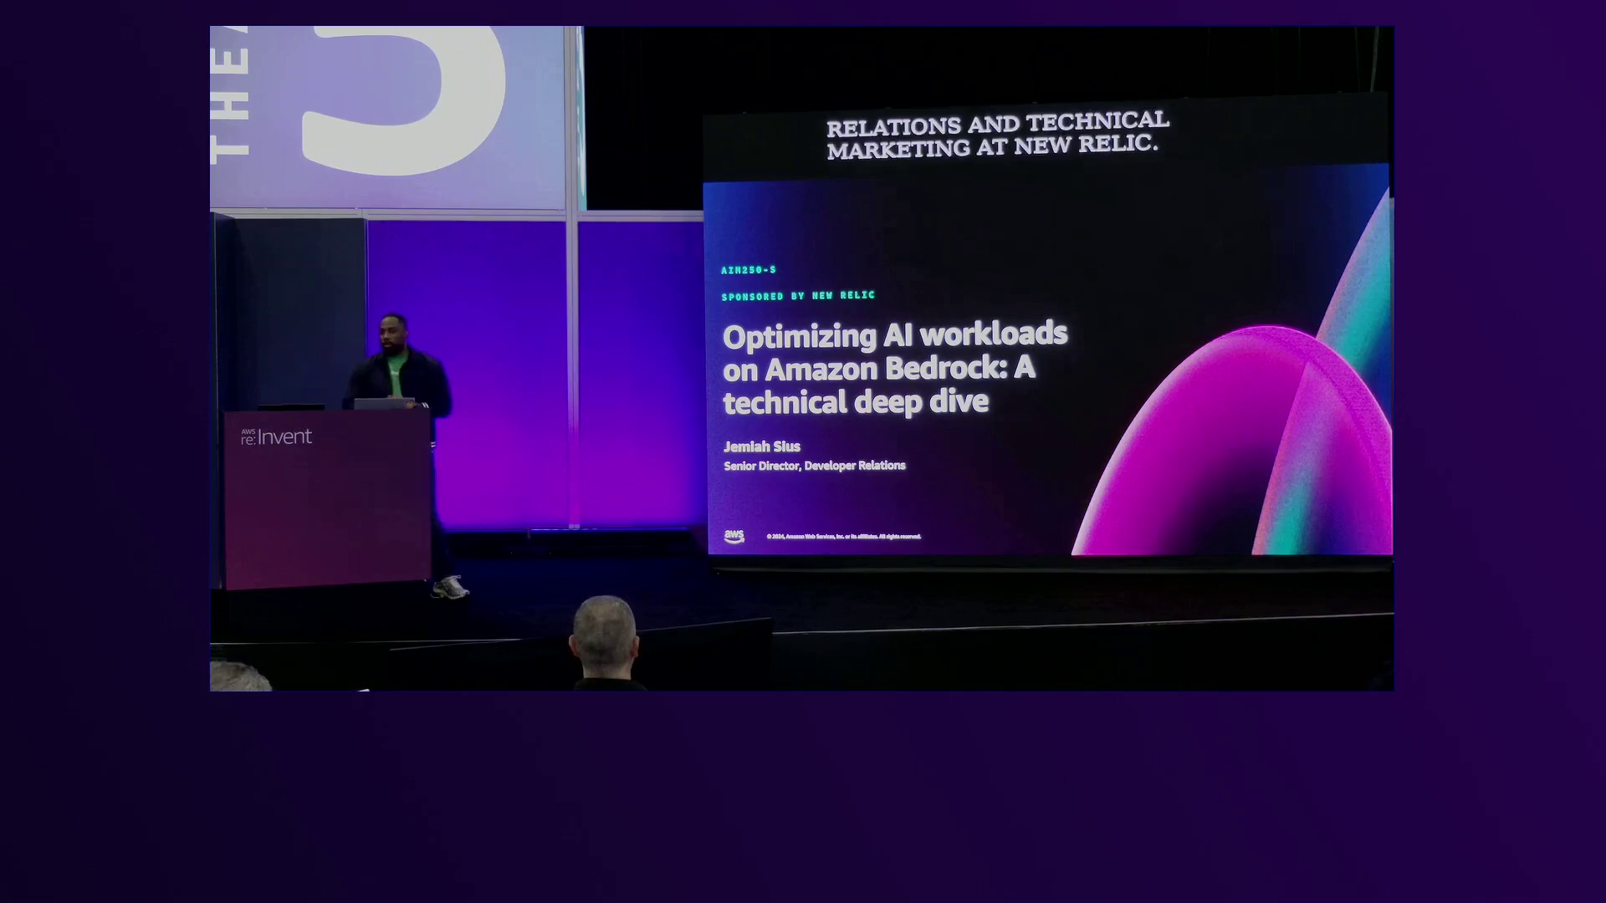Click the speaker's laptop on the podium
The image size is (1606, 903).
[x=383, y=404]
